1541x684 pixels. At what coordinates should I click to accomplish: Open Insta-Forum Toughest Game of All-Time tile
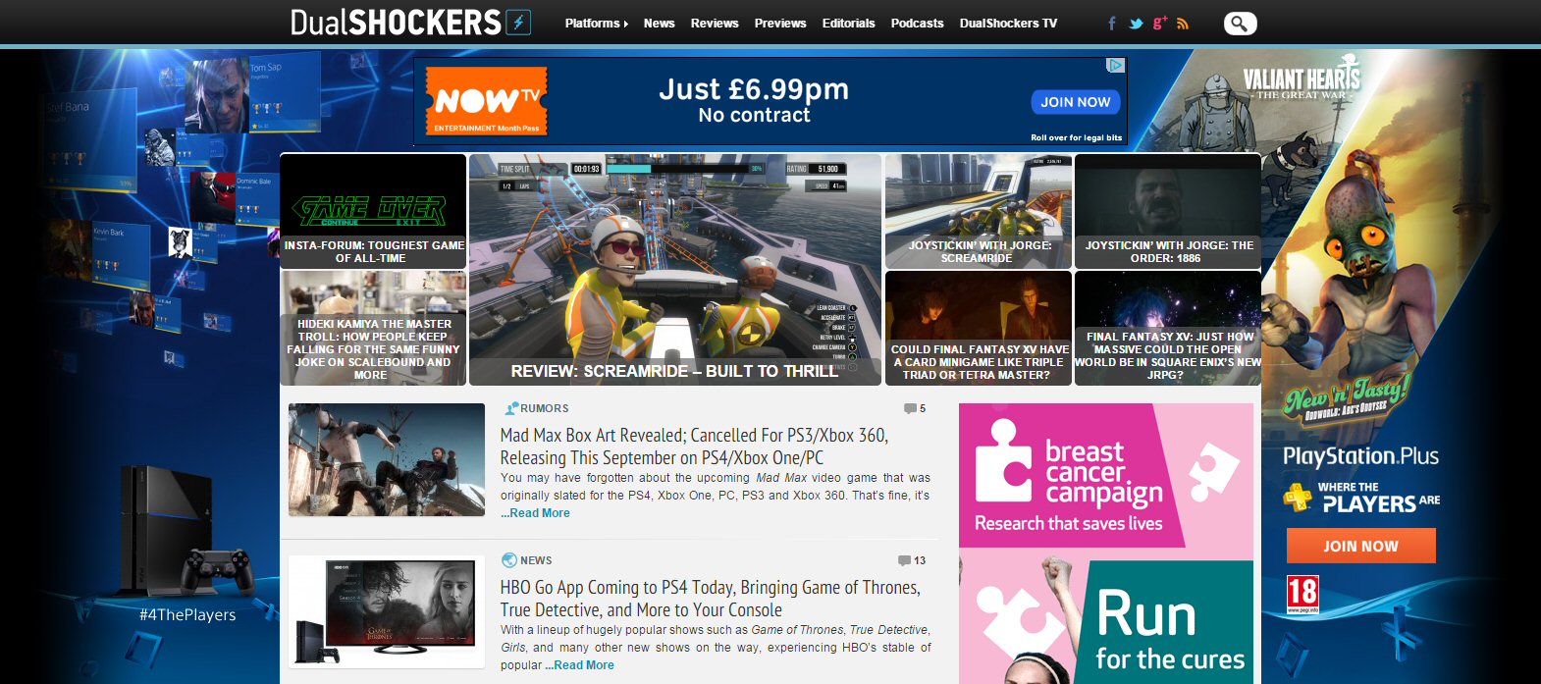click(373, 211)
